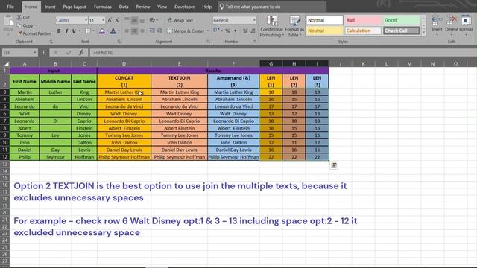Toggle Italic formatting
This screenshot has height=268, width=477.
(66, 31)
